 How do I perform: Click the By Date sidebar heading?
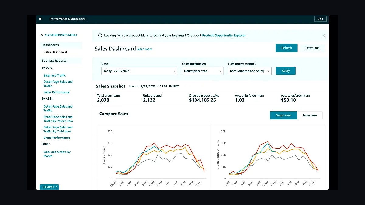click(x=47, y=68)
